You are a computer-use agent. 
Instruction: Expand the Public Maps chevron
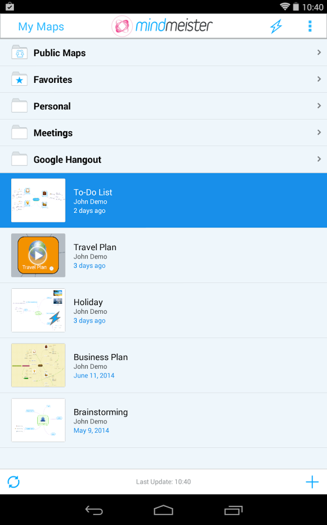tap(319, 52)
